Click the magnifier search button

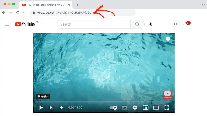click(137, 24)
